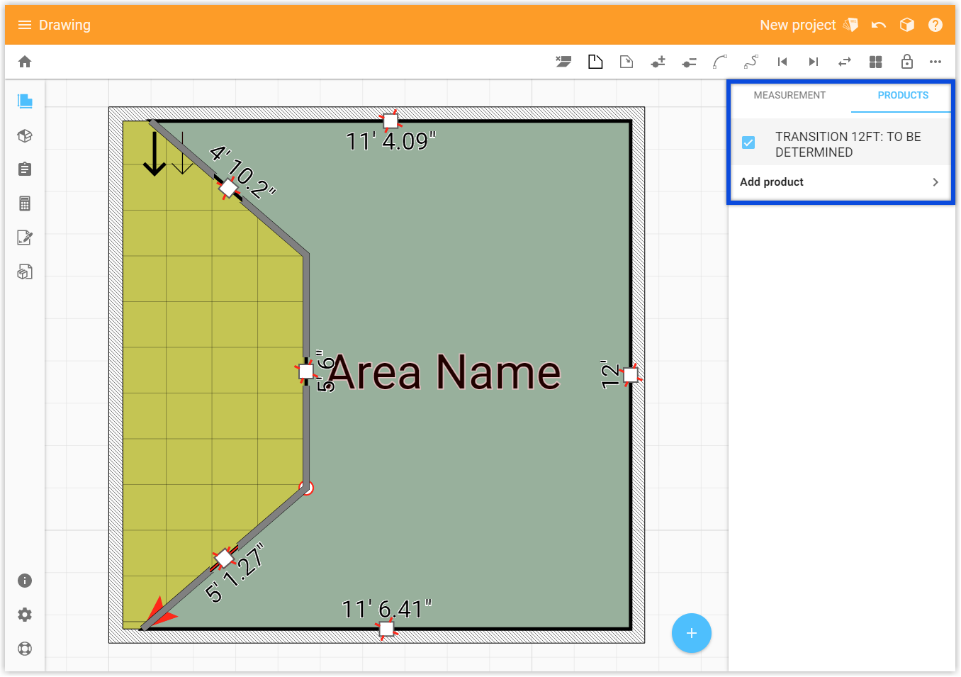This screenshot has width=961, height=677.
Task: Click the Add product row
Action: (x=841, y=182)
